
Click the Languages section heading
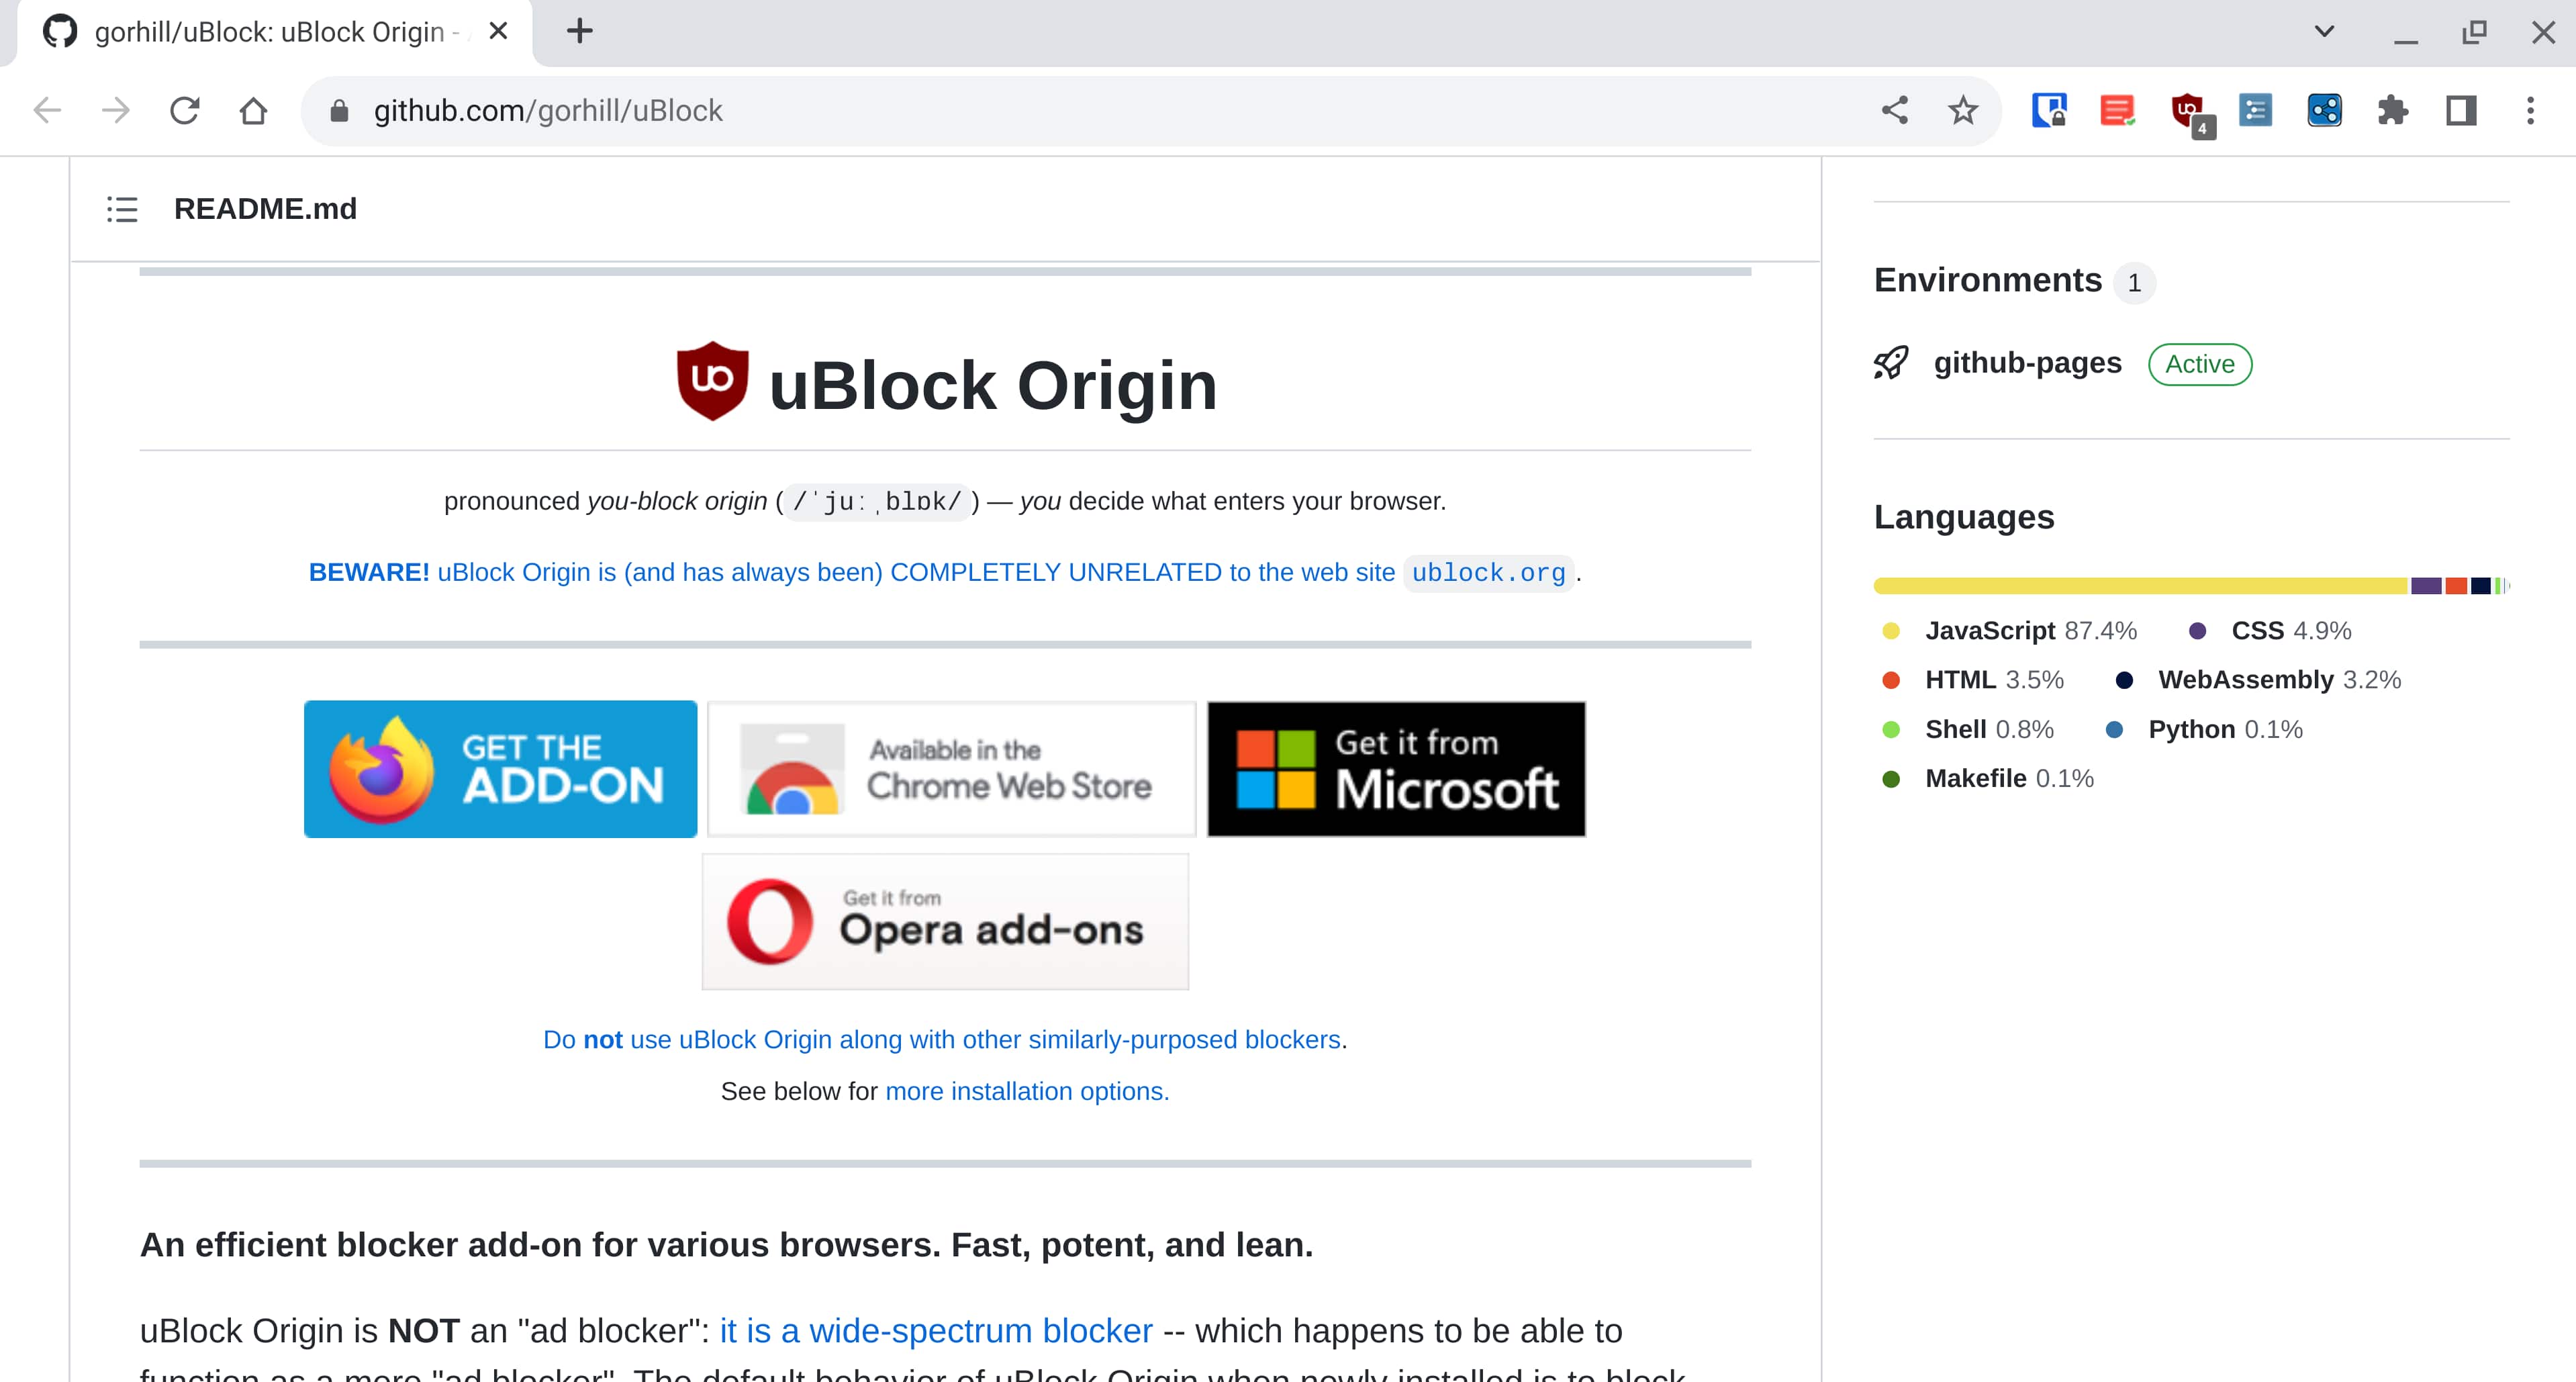[x=1964, y=517]
